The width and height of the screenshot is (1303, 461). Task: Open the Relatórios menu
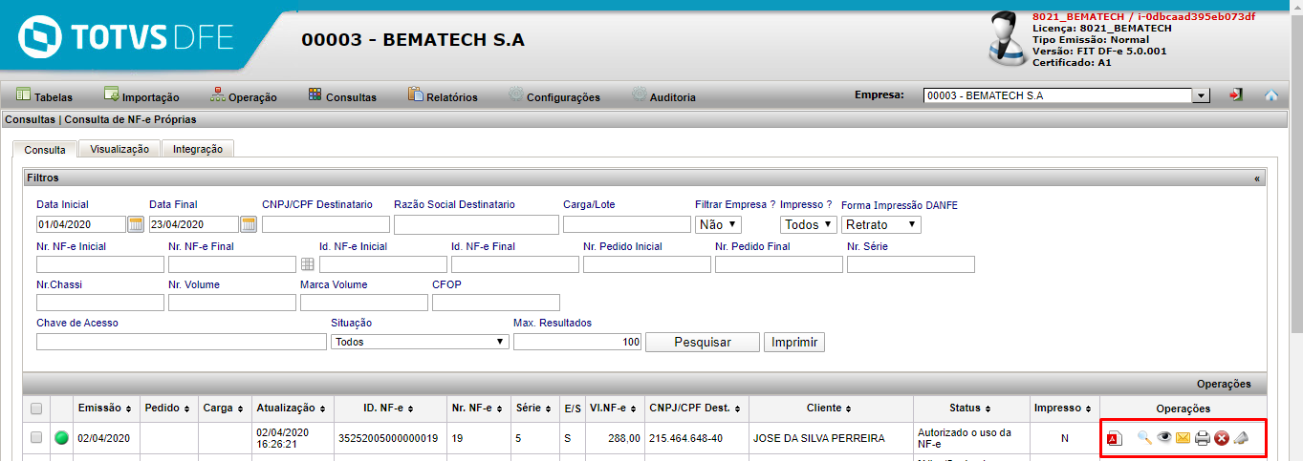click(x=443, y=96)
